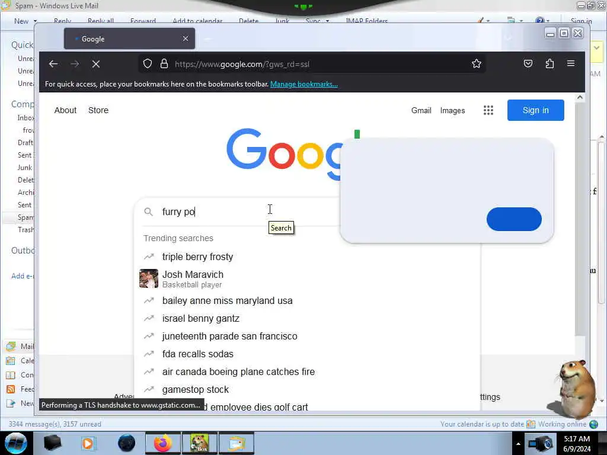Open the Inbox folder in Live Mail
Viewport: 607px width, 455px height.
coord(25,118)
